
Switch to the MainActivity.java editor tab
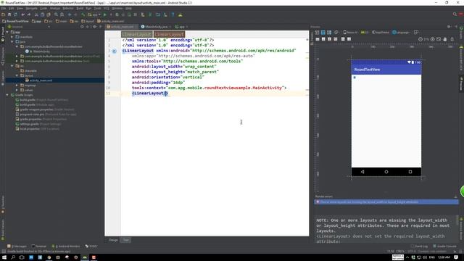pos(156,27)
